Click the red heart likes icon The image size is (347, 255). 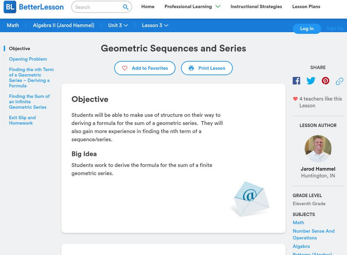[x=295, y=99]
